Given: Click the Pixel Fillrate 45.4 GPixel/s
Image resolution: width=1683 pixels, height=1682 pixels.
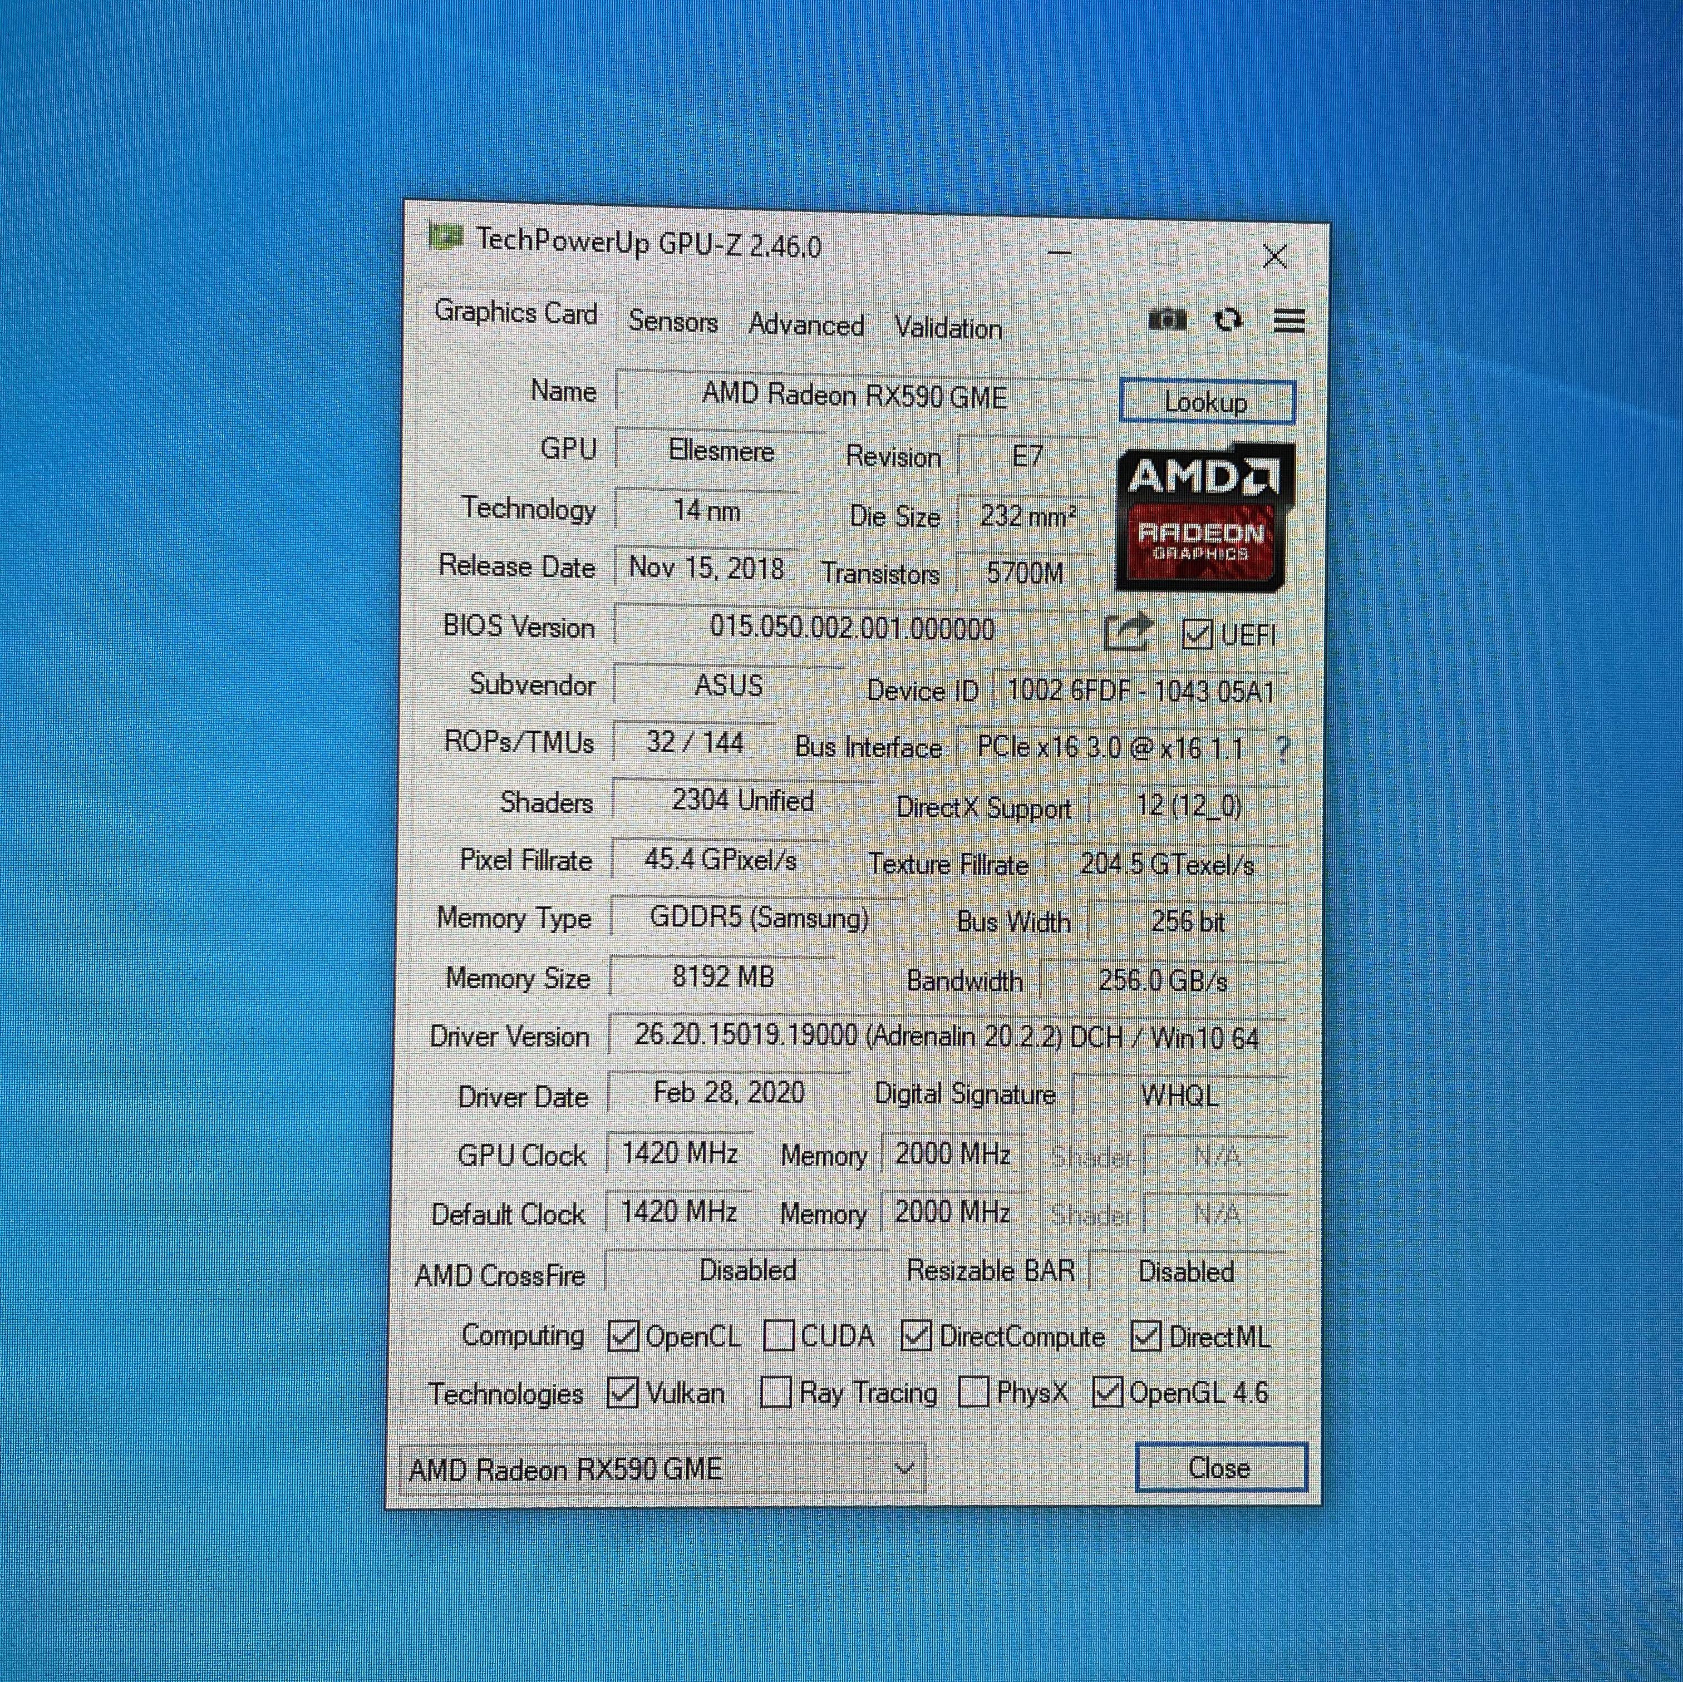Looking at the screenshot, I should coord(720,860).
